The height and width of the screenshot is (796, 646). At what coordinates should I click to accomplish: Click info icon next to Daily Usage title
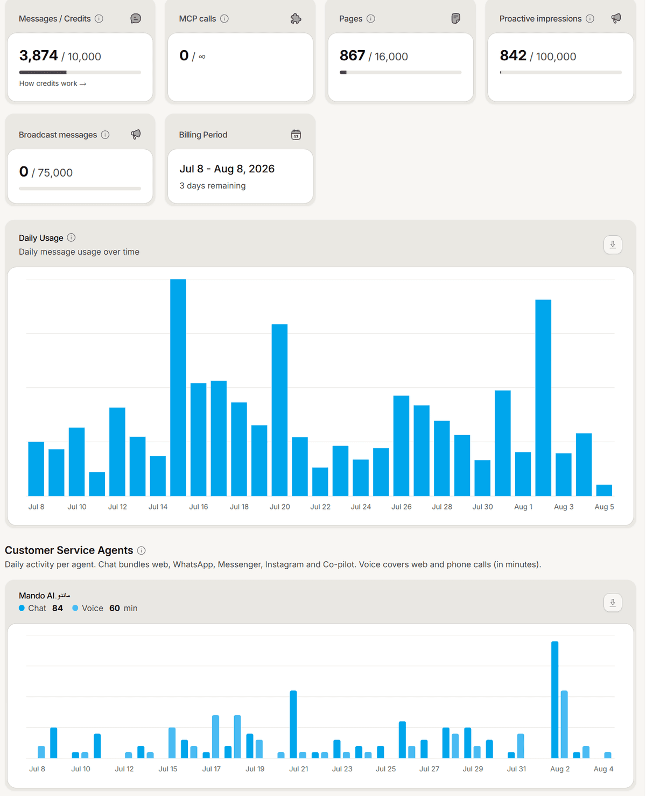[x=71, y=238]
